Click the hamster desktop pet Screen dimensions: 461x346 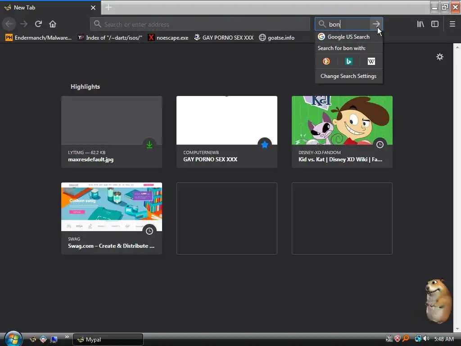[438, 300]
